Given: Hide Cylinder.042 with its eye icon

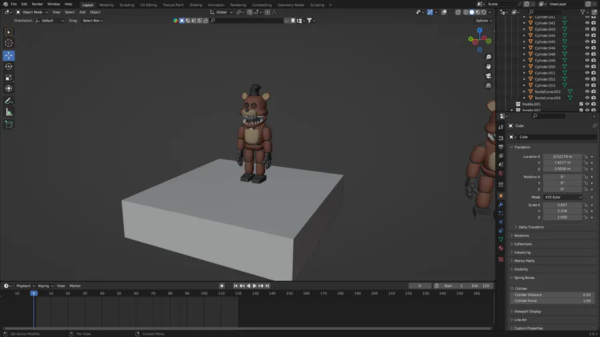Looking at the screenshot, I should tap(587, 23).
